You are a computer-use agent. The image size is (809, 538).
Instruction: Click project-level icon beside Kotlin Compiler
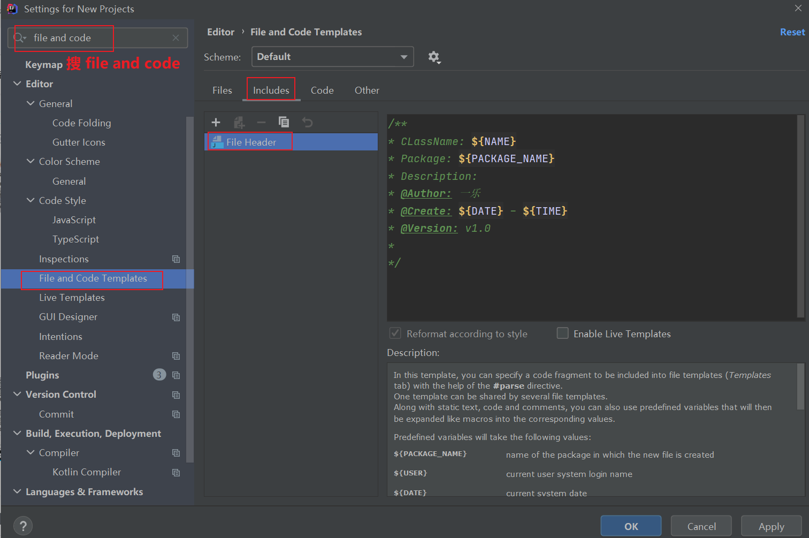(176, 472)
